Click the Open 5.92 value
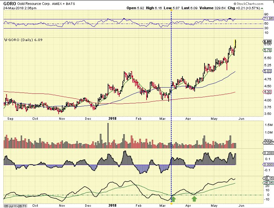This screenshot has height=208, width=274. click(135, 8)
